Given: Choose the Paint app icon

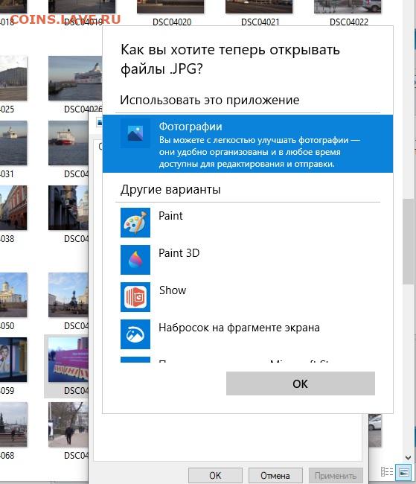Looking at the screenshot, I should 135,223.
